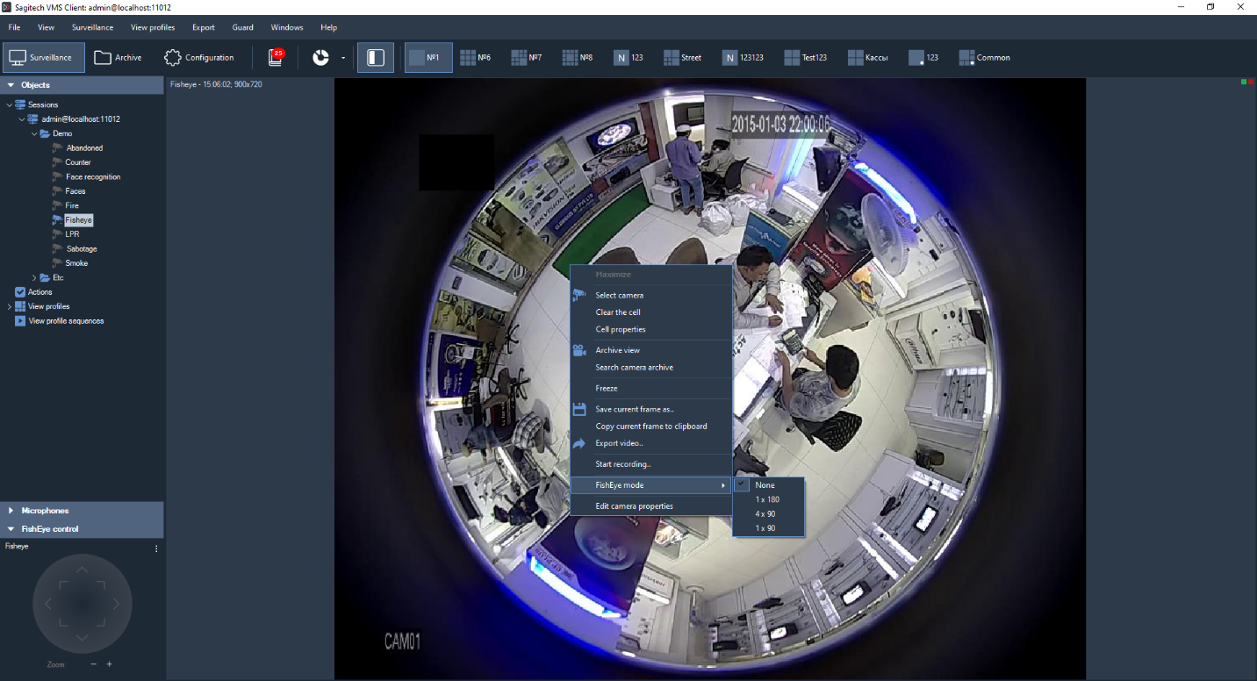The image size is (1257, 681).
Task: Open the event log book icon with badge
Action: coord(276,58)
